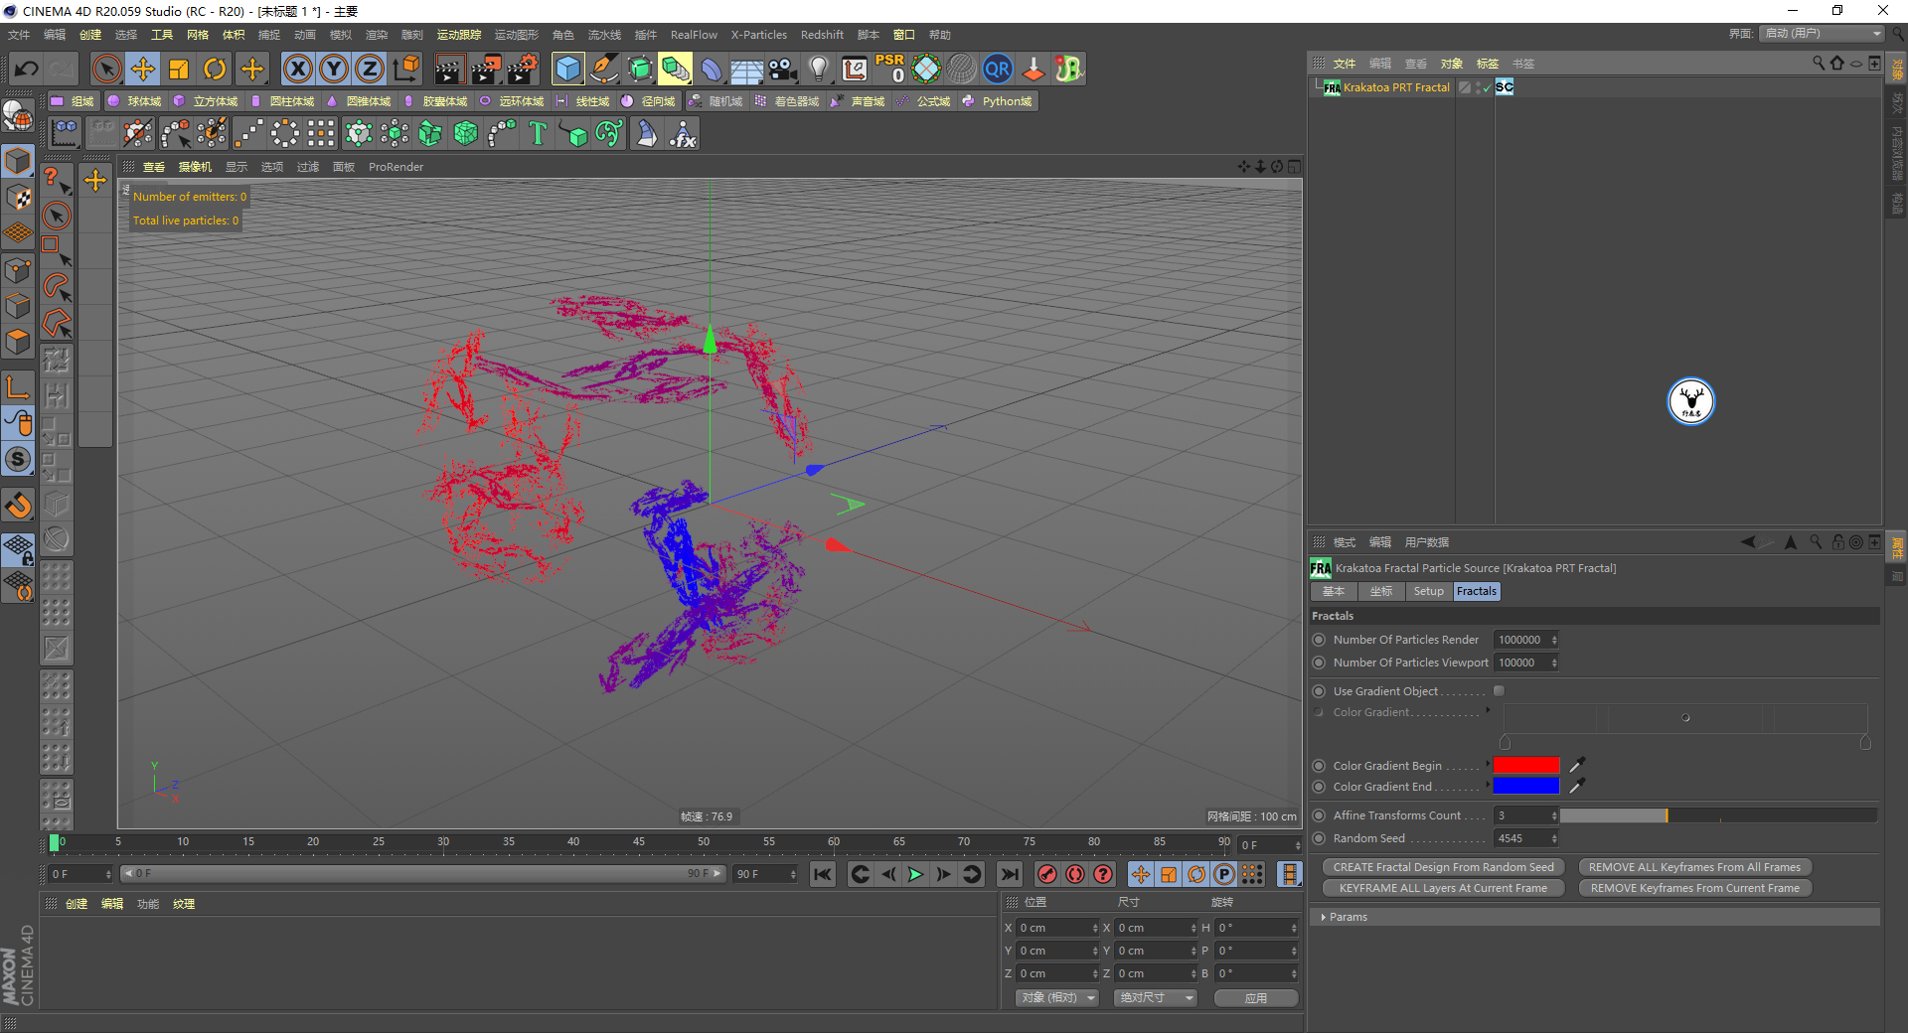Toggle X axis lock

coord(297,69)
